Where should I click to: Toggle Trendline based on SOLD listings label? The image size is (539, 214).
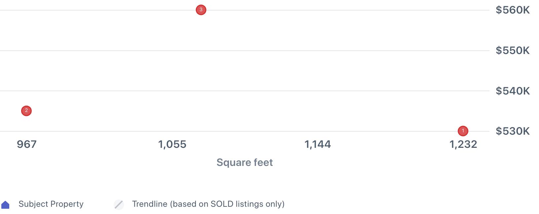[208, 204]
